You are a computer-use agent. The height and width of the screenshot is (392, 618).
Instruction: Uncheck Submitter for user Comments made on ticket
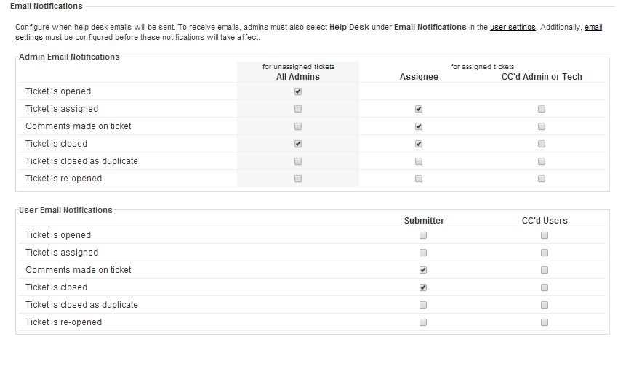coord(423,270)
